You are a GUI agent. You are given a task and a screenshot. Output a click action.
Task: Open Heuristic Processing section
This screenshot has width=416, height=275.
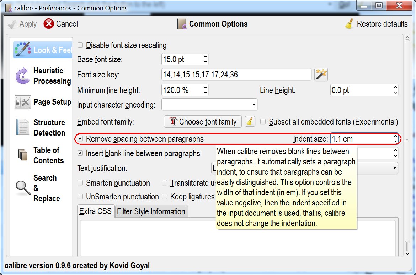[x=43, y=76]
